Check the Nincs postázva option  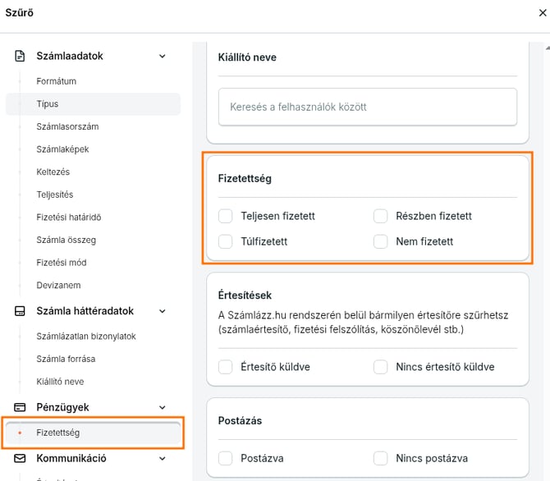(380, 458)
